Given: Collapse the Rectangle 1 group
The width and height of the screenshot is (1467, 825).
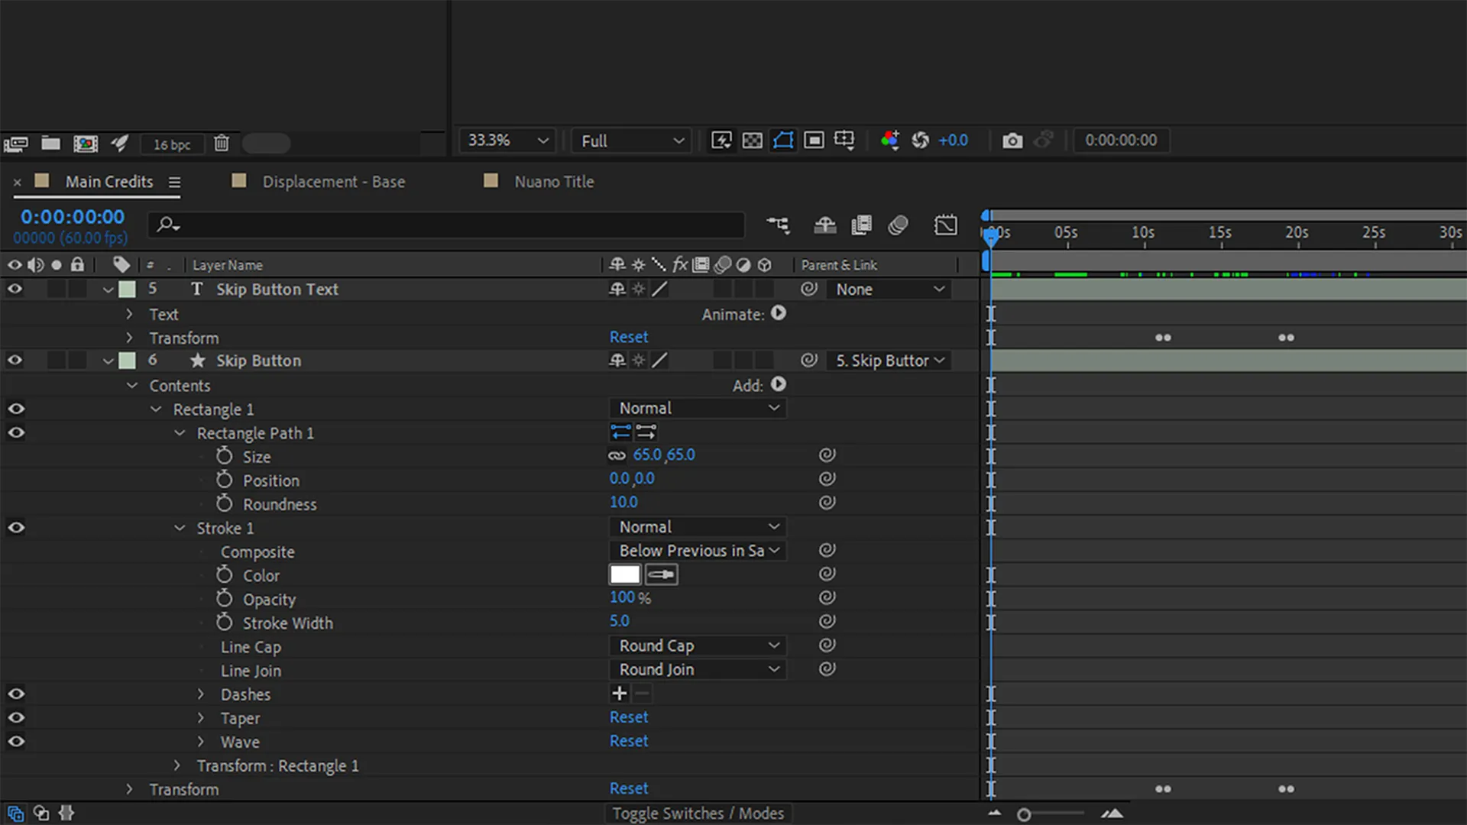Looking at the screenshot, I should click(156, 409).
